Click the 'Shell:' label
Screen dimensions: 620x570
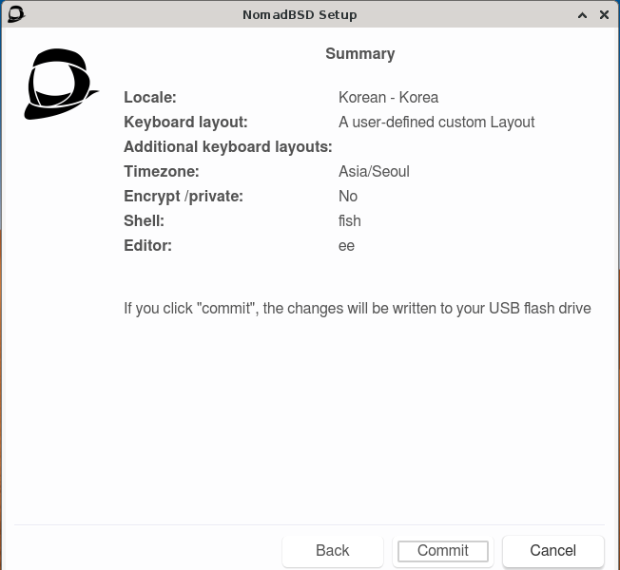(144, 220)
